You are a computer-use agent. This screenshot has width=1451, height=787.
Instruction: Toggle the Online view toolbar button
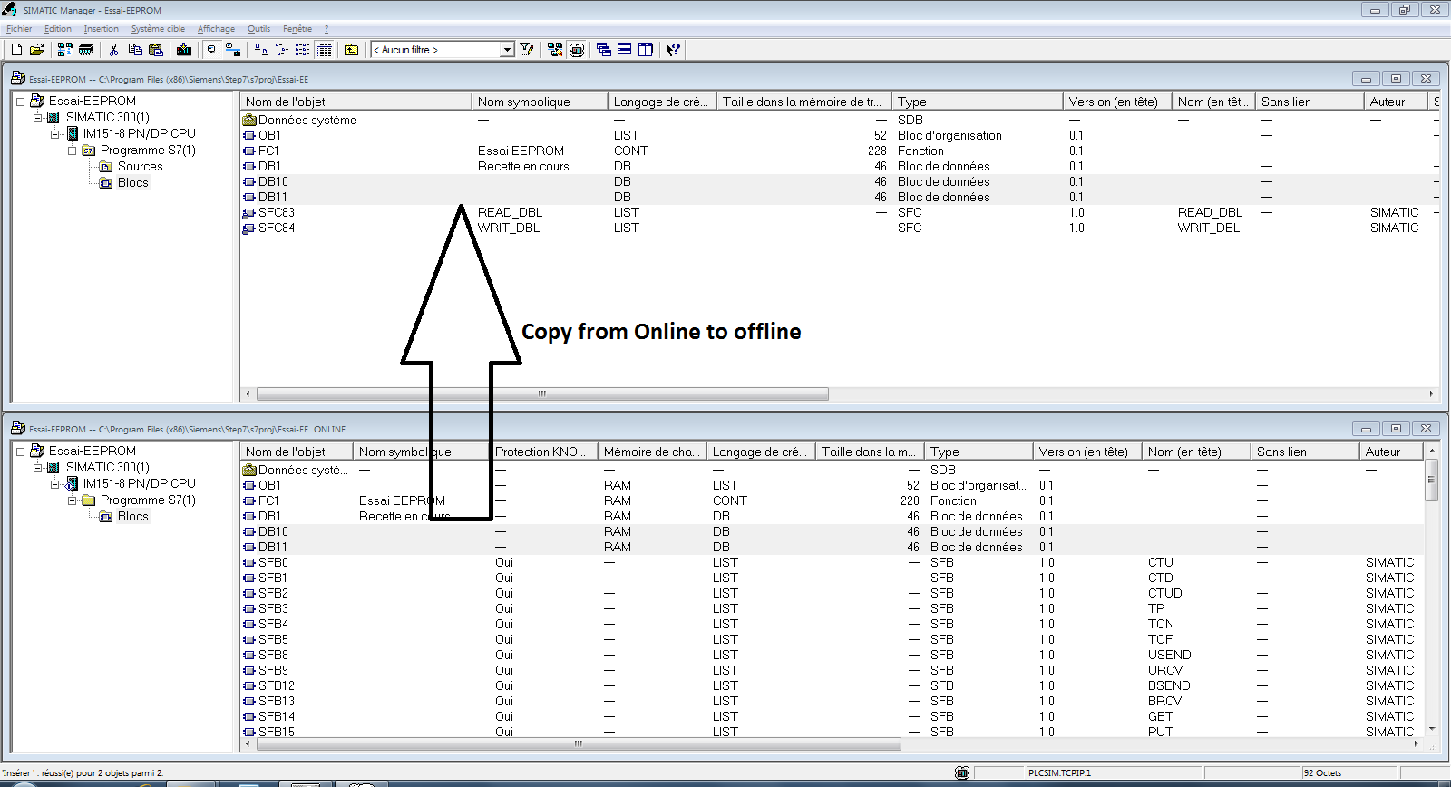[x=211, y=50]
